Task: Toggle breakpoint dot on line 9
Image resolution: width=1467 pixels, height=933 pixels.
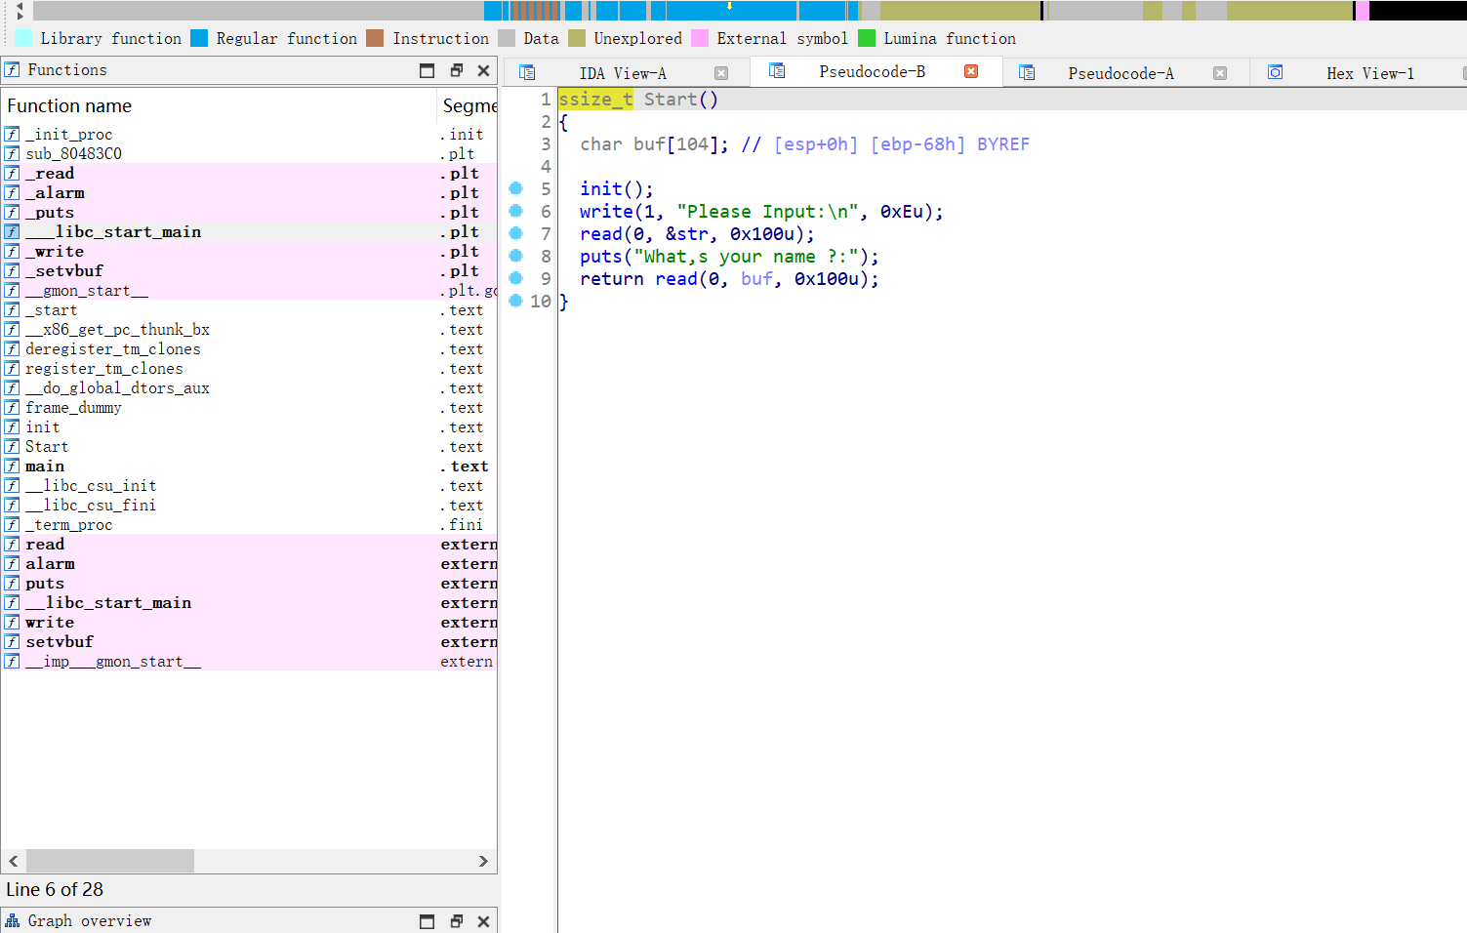Action: tap(516, 278)
